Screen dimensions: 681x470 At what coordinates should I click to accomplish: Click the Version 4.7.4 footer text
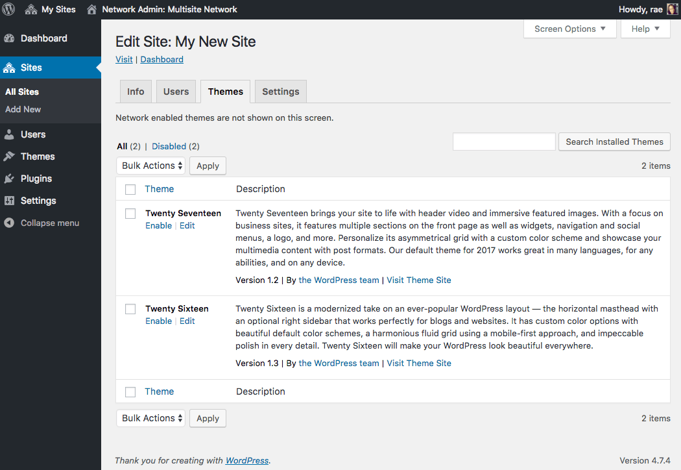click(645, 460)
